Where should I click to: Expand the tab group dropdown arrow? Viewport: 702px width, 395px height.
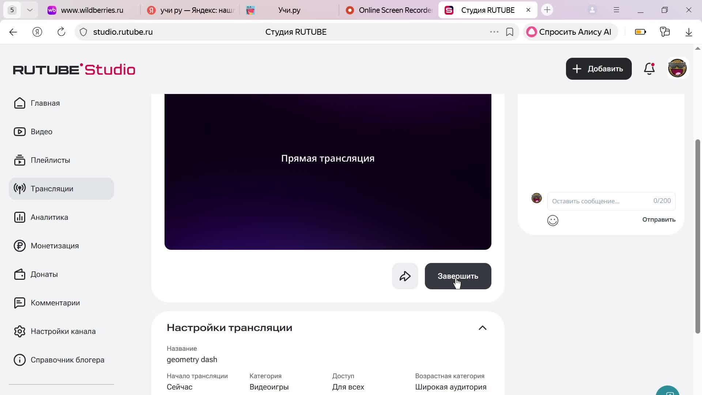coord(30,10)
